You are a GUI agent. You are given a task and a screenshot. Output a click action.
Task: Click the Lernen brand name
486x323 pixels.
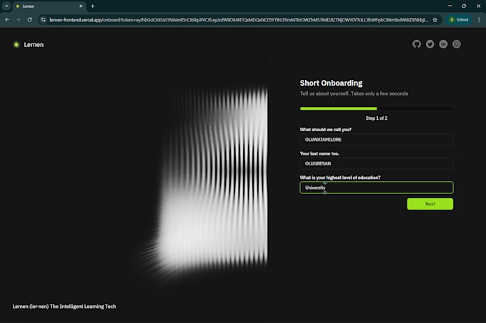pos(34,44)
